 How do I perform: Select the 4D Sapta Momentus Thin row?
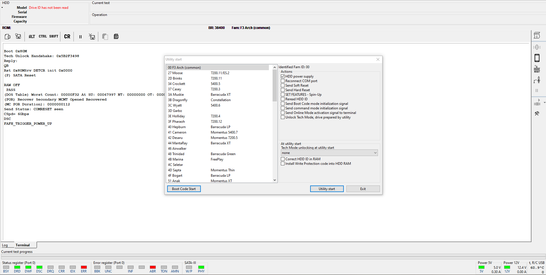(218, 170)
